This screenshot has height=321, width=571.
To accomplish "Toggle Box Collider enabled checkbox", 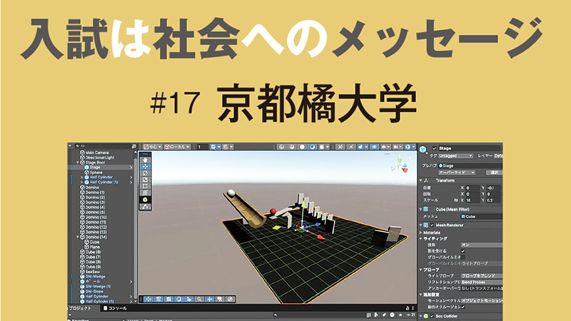I will pyautogui.click(x=433, y=316).
